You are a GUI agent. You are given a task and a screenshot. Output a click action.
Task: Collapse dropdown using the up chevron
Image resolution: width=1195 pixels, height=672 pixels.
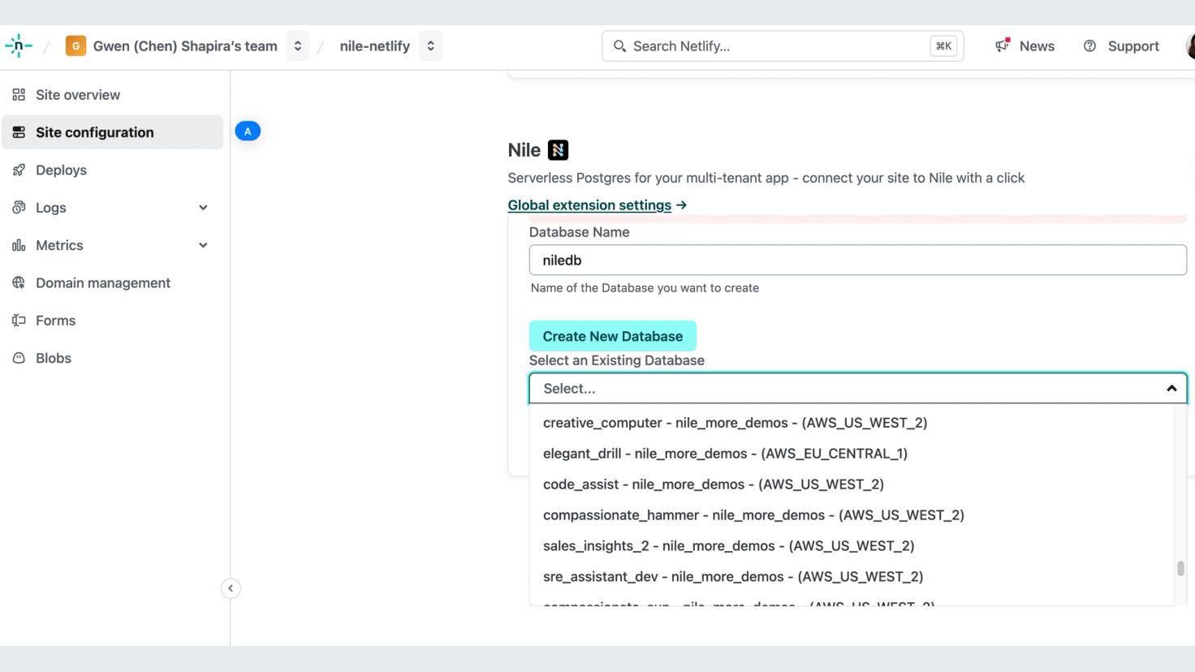click(1171, 389)
